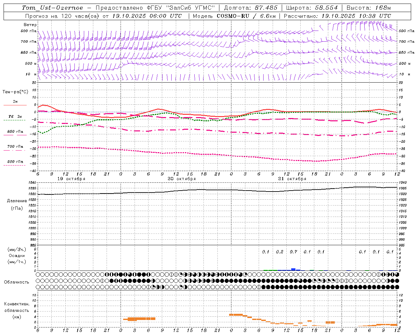416x333 pixels.
Task: Click the "Высота: 168м" header value
Action: (x=369, y=8)
